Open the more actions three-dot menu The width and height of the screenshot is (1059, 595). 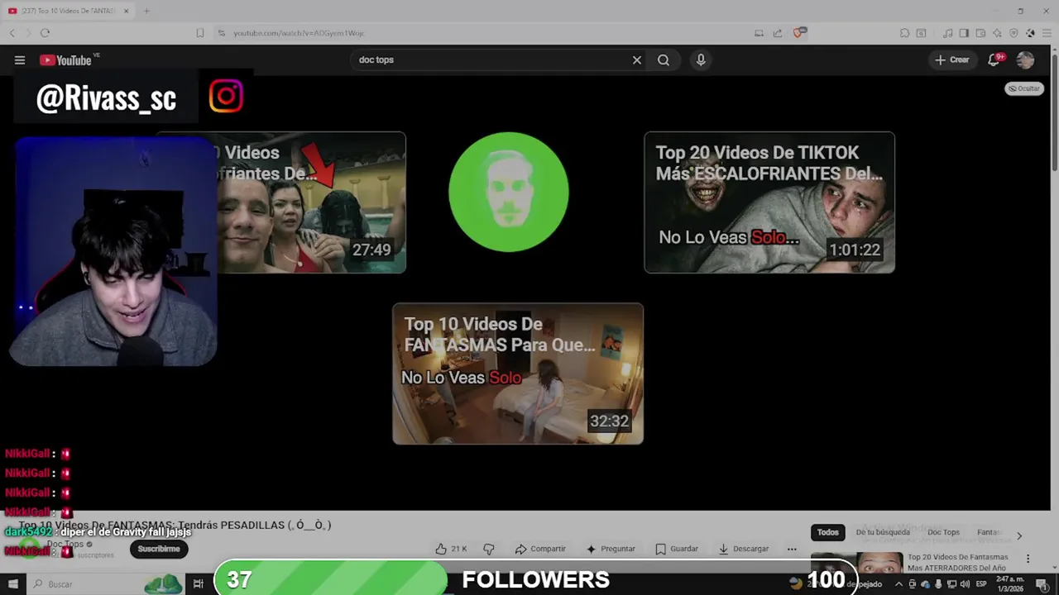click(x=792, y=549)
